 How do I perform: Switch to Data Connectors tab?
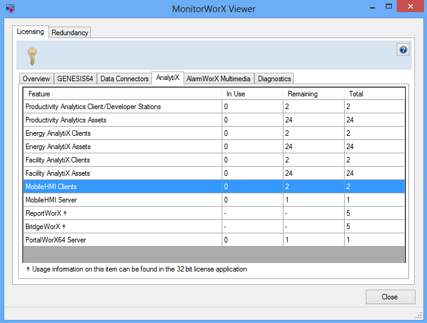(x=124, y=79)
